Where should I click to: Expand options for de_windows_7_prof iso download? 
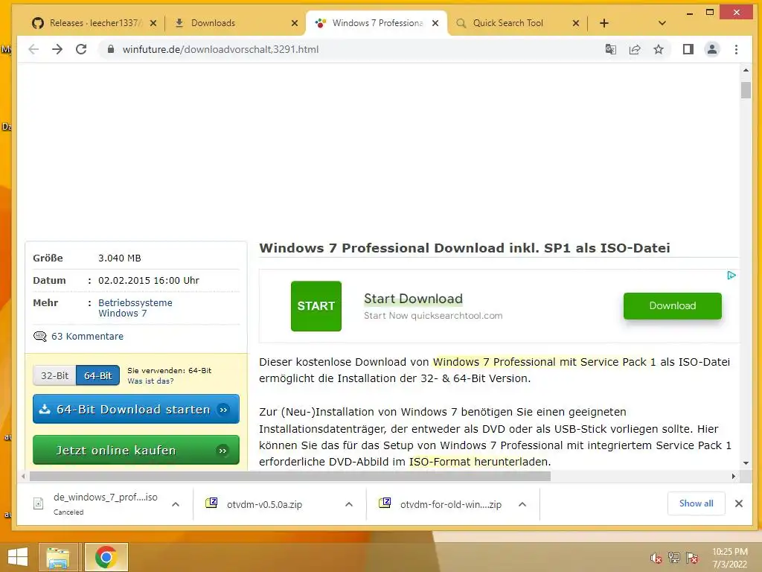point(176,504)
